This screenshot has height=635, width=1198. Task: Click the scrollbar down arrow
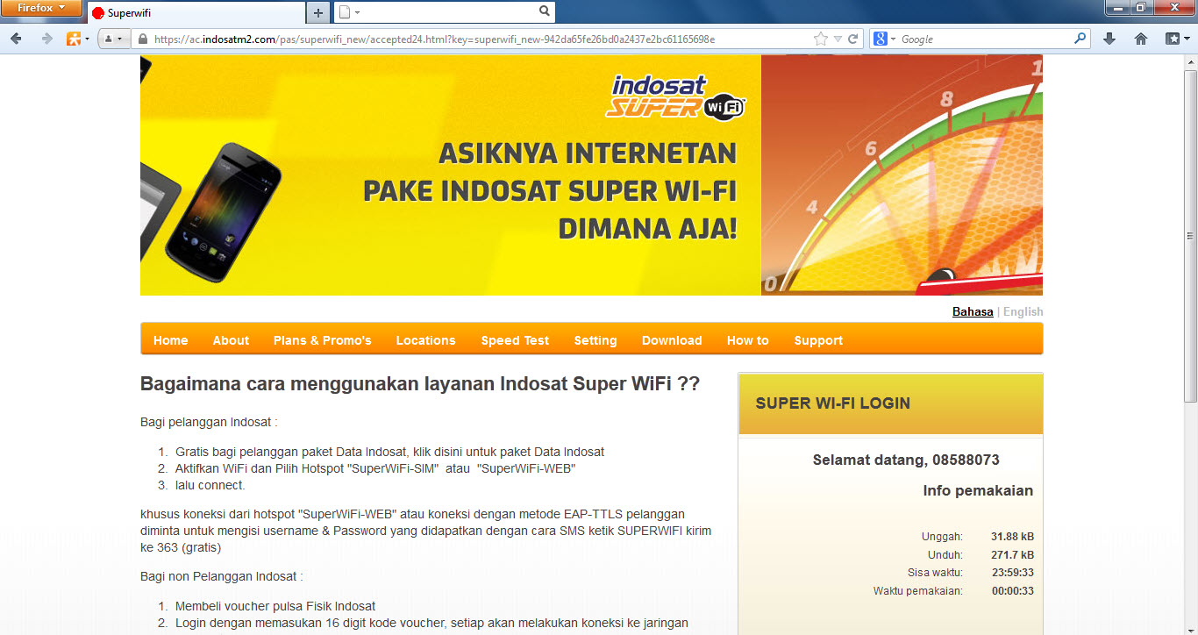1190,627
